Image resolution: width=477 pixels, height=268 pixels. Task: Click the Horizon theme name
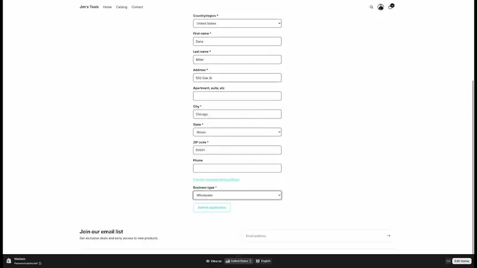(20, 259)
